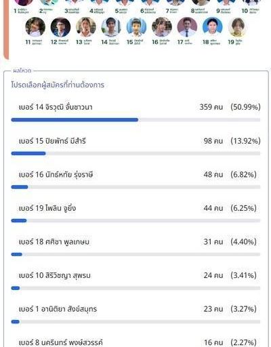Open candidate 19 avatar
This screenshot has height=347, width=271.
point(237,27)
